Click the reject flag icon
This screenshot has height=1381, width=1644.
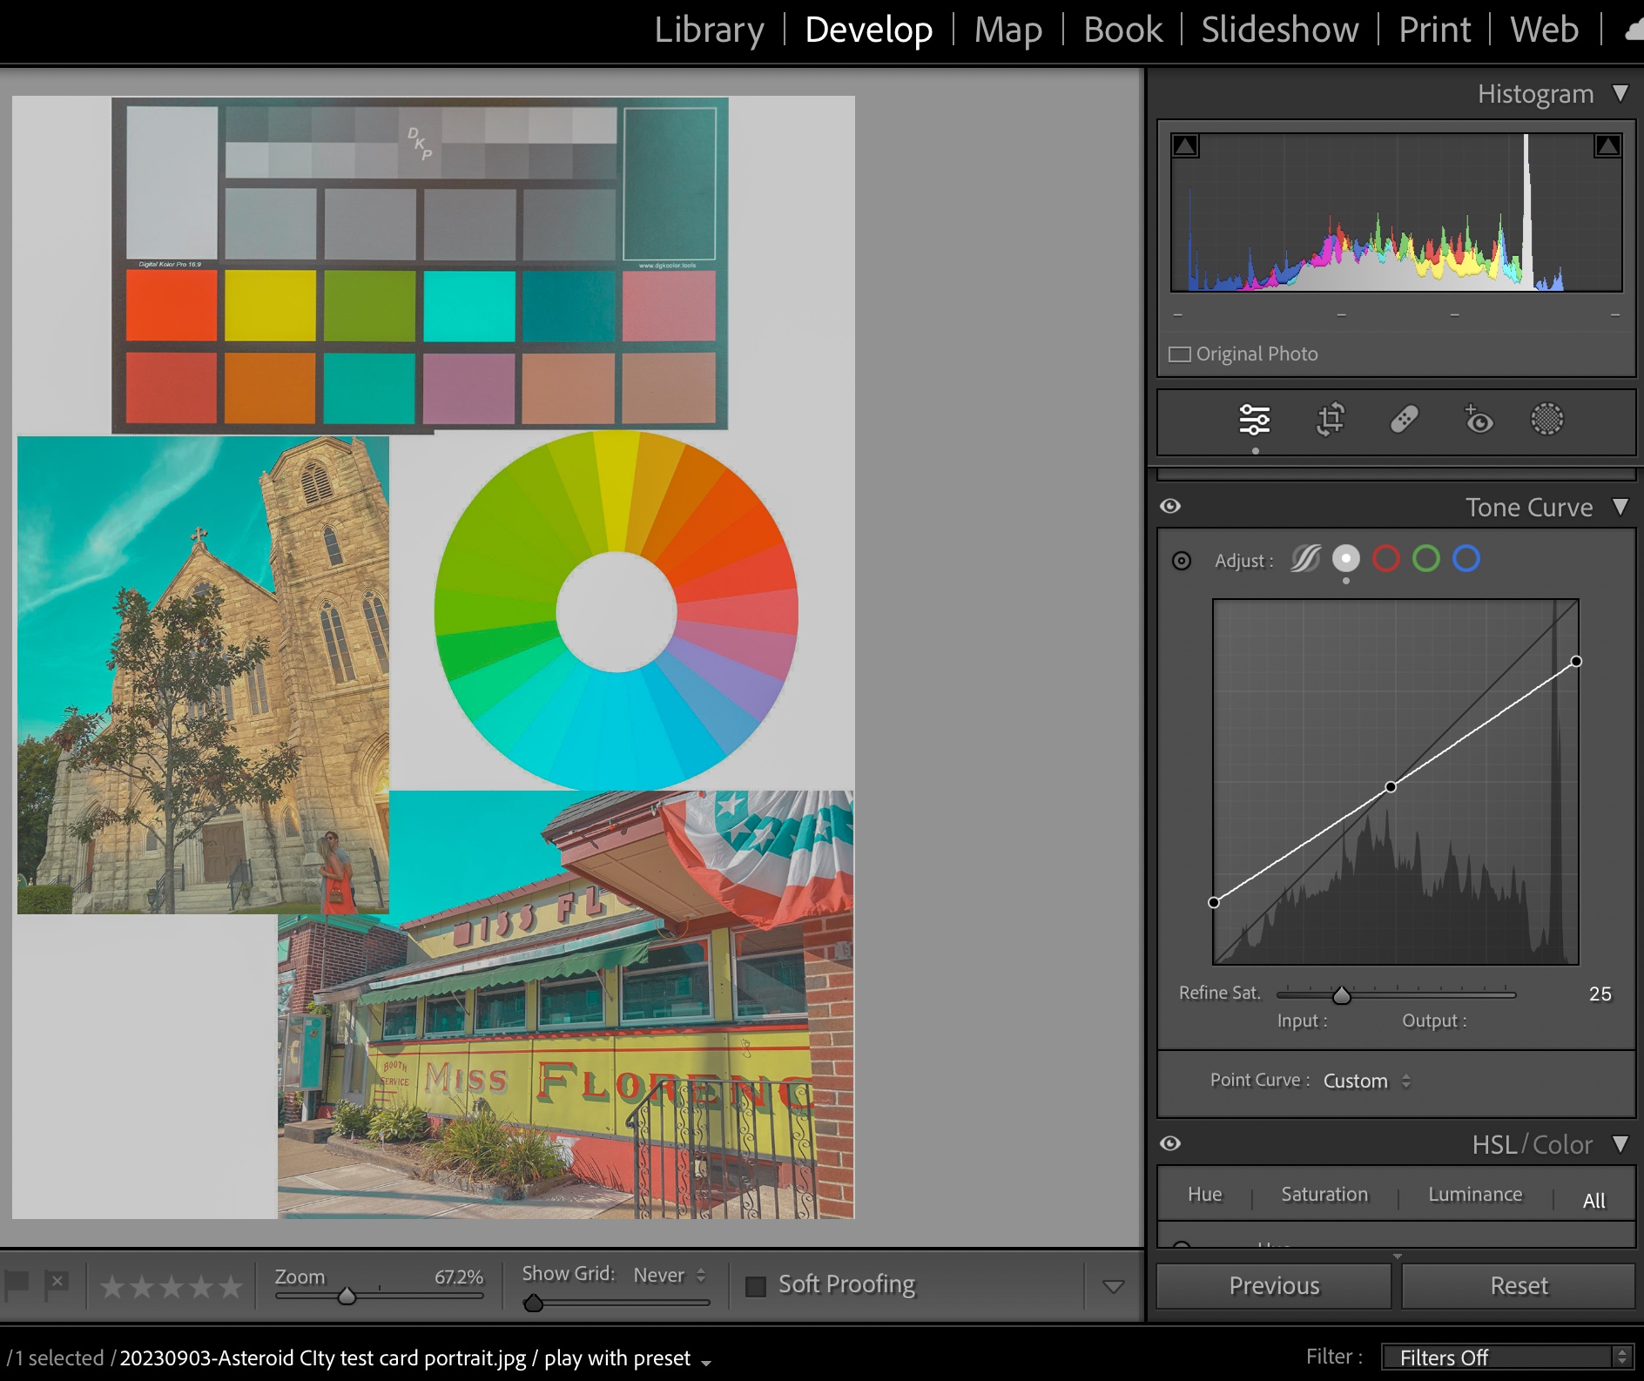point(57,1284)
